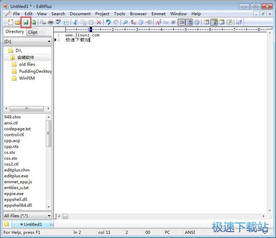Screen dimensions: 276x238
Task: Cut selection with the scissors icon
Action: 75,22
